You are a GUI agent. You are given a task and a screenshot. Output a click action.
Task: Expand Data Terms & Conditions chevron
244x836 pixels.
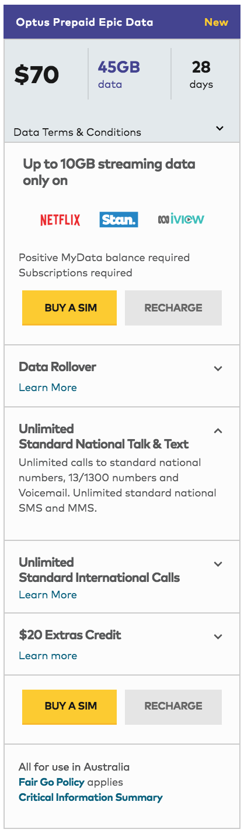pyautogui.click(x=219, y=128)
